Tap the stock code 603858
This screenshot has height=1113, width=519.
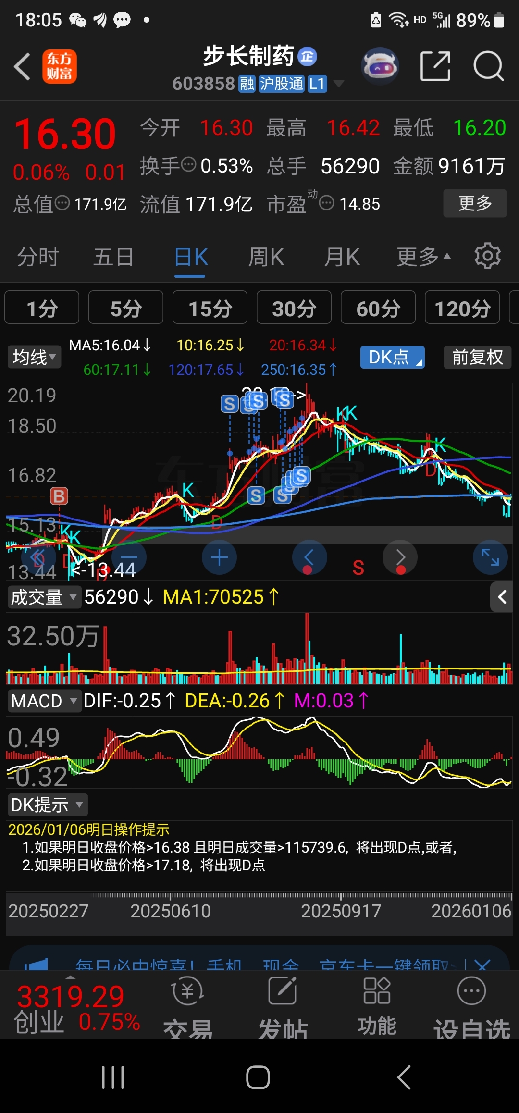click(x=204, y=84)
